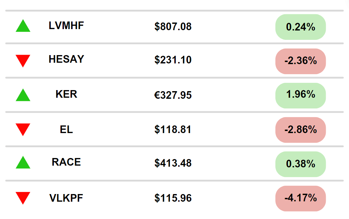Click the green up arrow beside LVMHF

point(23,27)
